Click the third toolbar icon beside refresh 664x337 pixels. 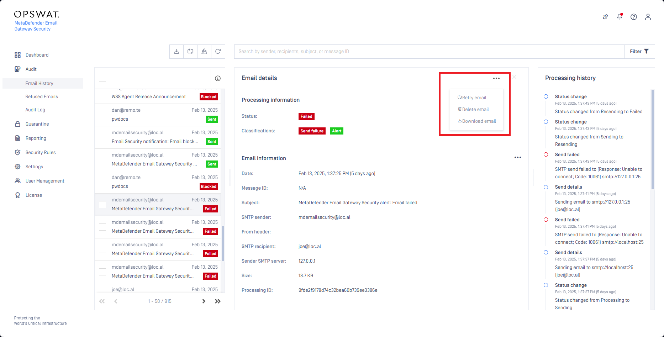pyautogui.click(x=204, y=51)
